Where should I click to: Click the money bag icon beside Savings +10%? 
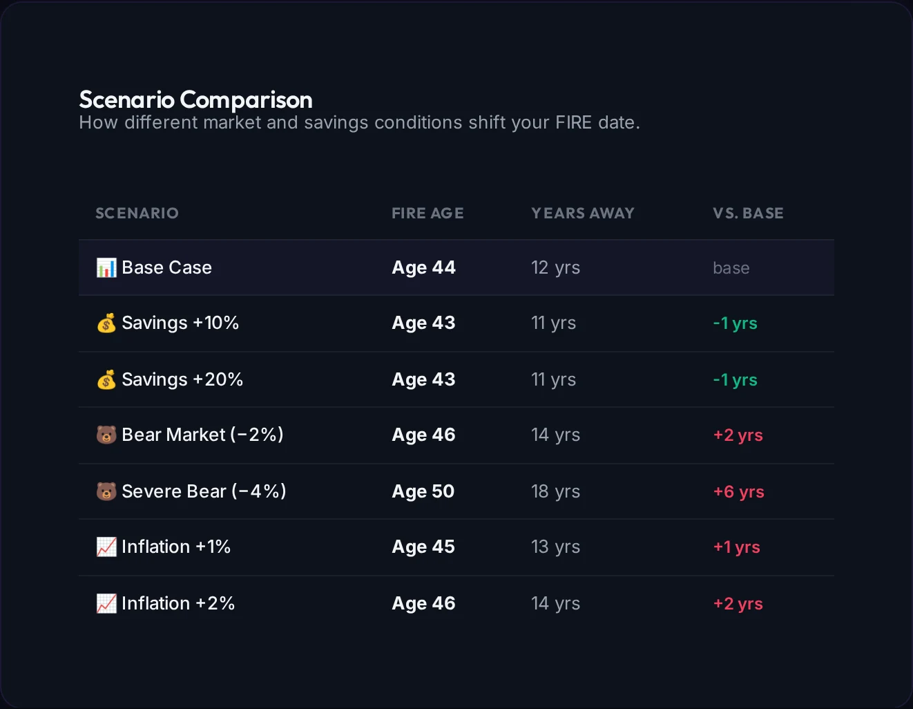106,323
